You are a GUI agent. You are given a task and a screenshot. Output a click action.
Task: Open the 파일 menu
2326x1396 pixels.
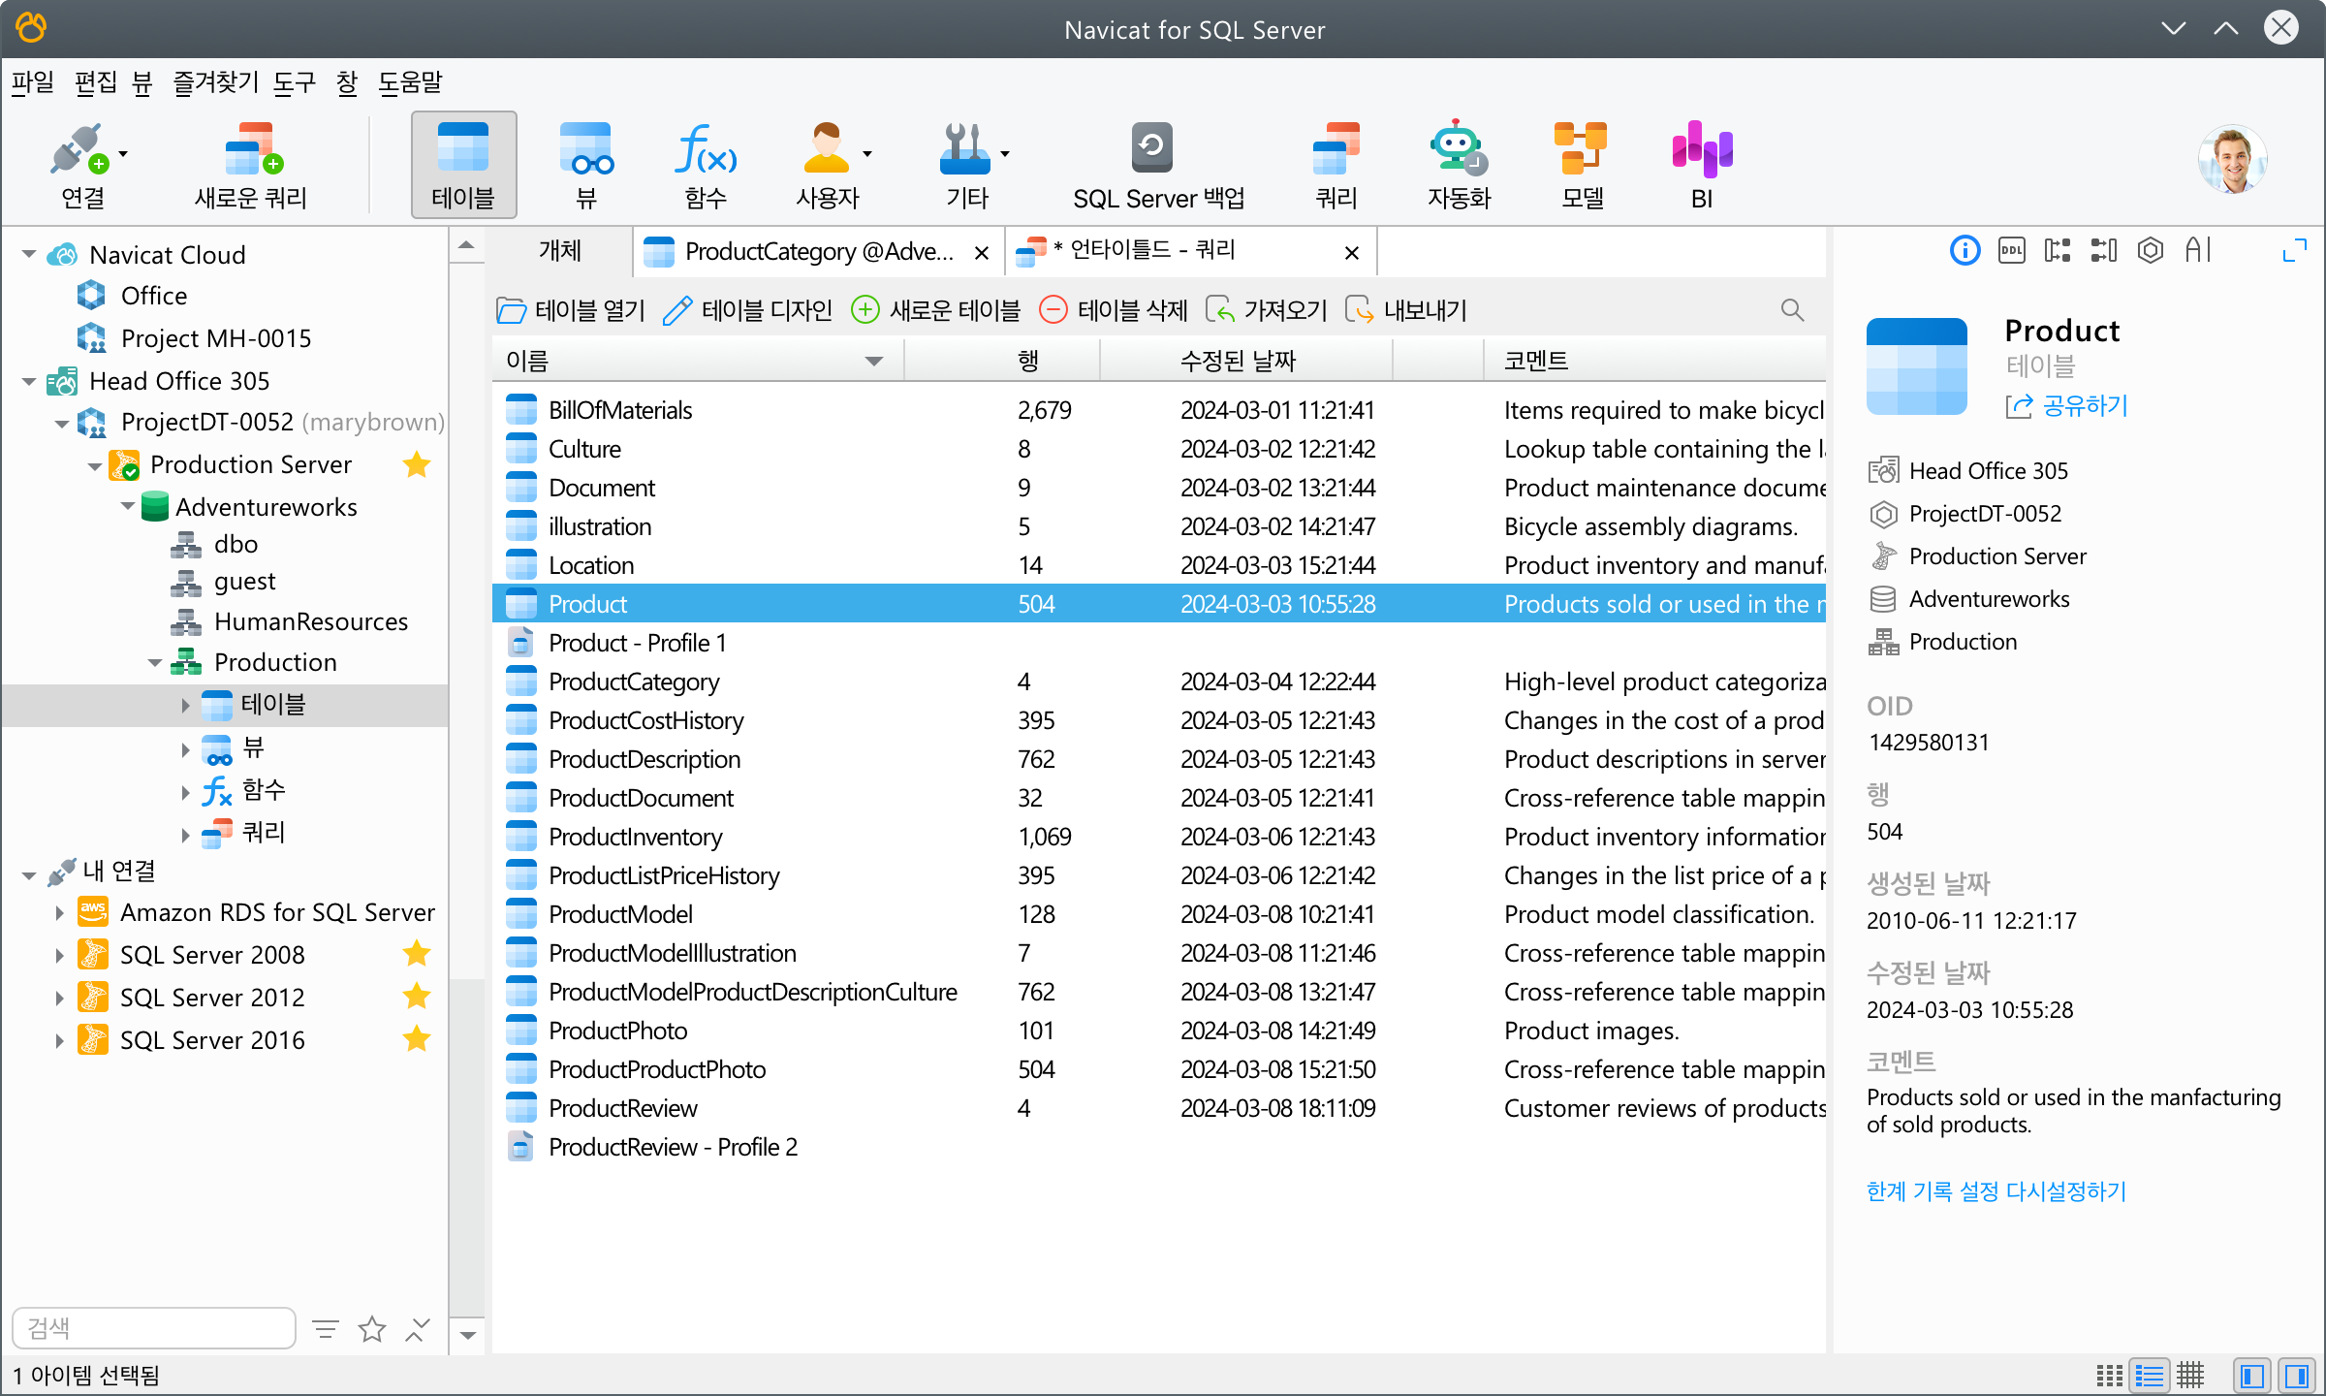click(32, 83)
